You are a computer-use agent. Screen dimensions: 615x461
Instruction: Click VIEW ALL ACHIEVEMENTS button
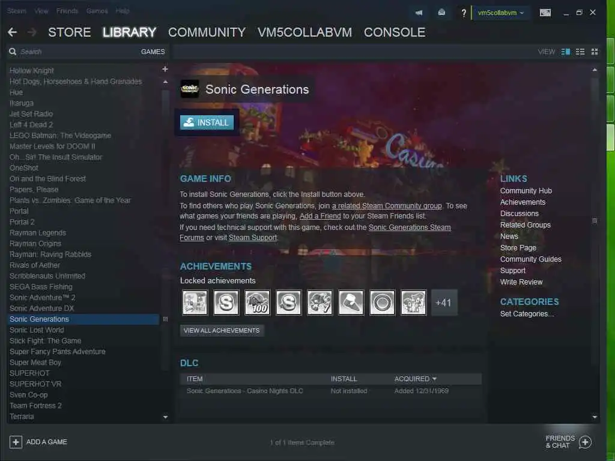222,331
